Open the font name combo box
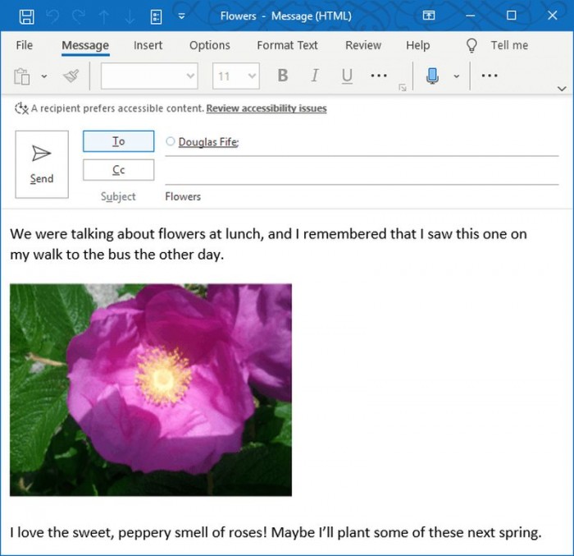Image resolution: width=574 pixels, height=556 pixels. pyautogui.click(x=149, y=76)
